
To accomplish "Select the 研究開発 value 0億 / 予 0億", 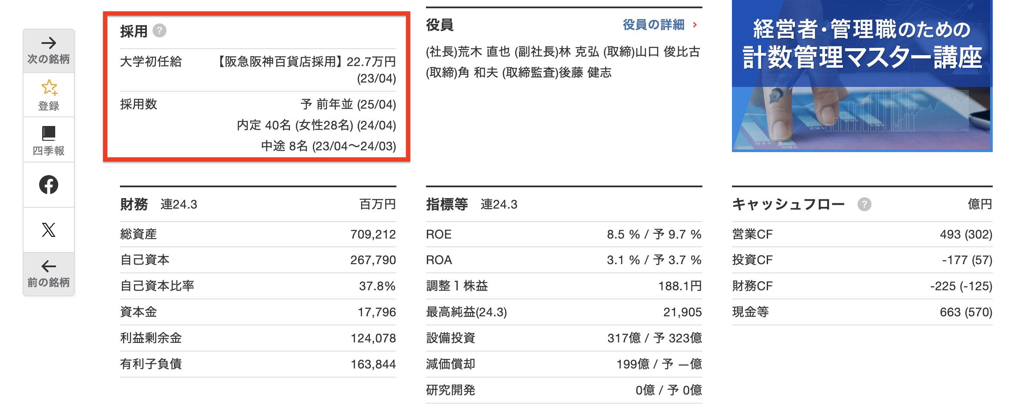I will click(x=668, y=390).
